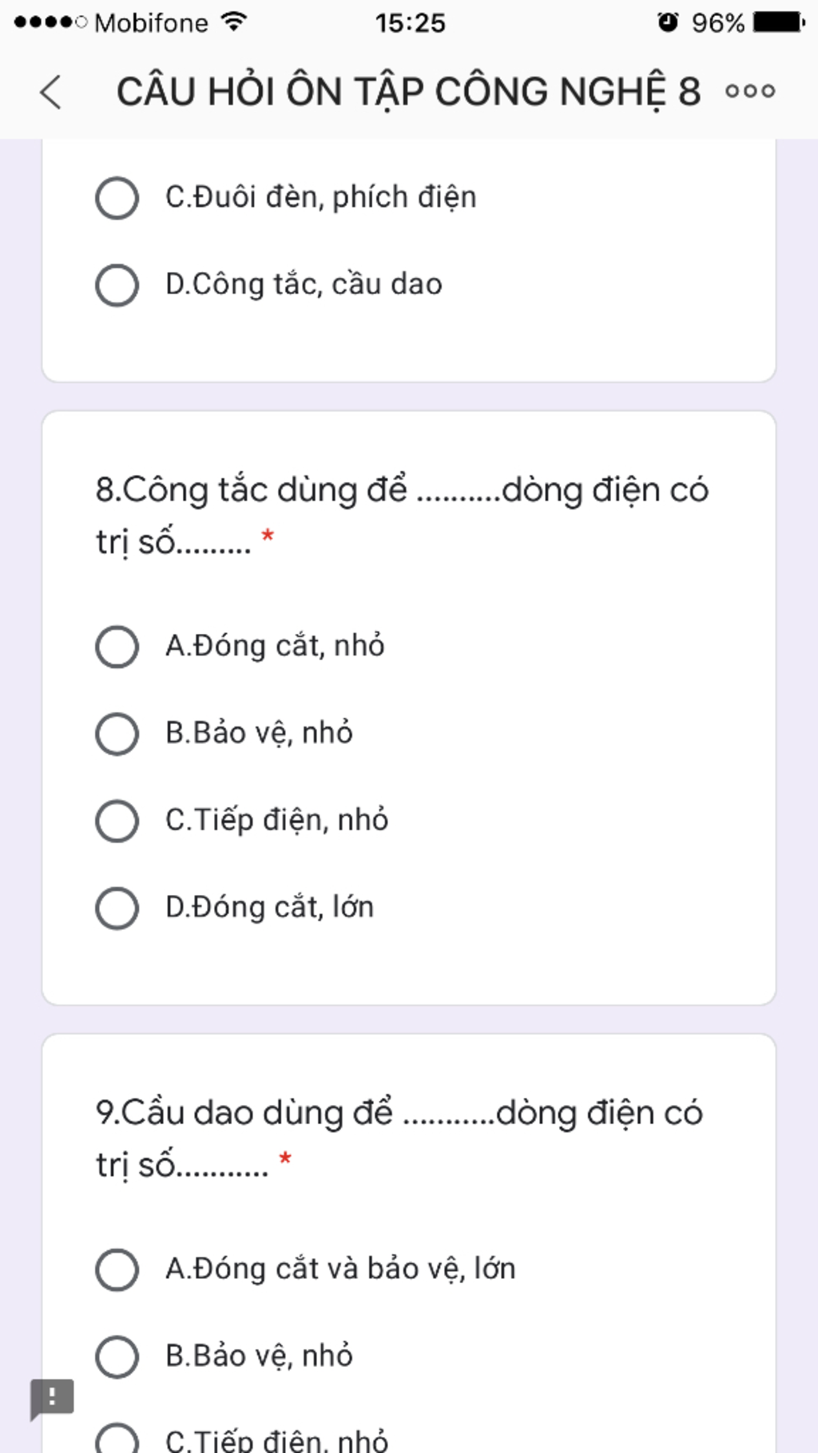Choose B.Bảo vệ, nhỏ for question 8
Viewport: 818px width, 1453px height.
117,733
